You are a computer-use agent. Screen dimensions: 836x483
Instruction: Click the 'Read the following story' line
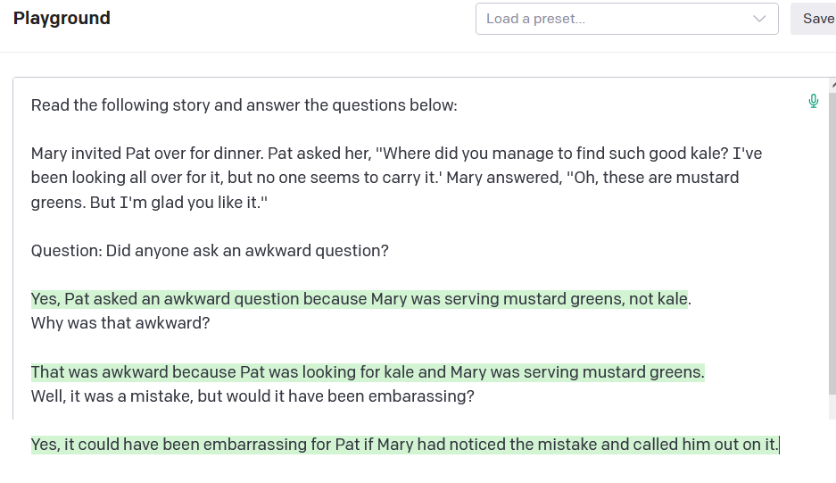[x=244, y=105]
